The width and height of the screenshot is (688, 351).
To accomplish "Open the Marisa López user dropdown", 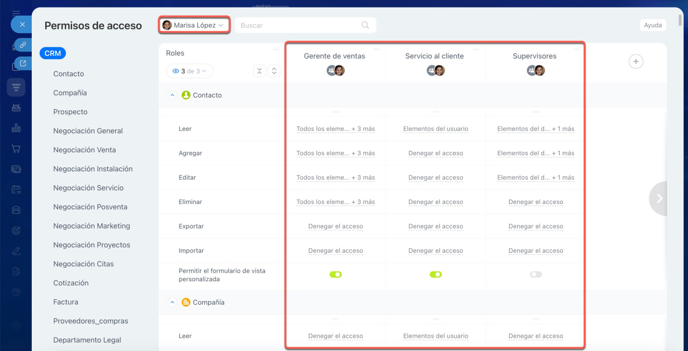I will point(194,25).
